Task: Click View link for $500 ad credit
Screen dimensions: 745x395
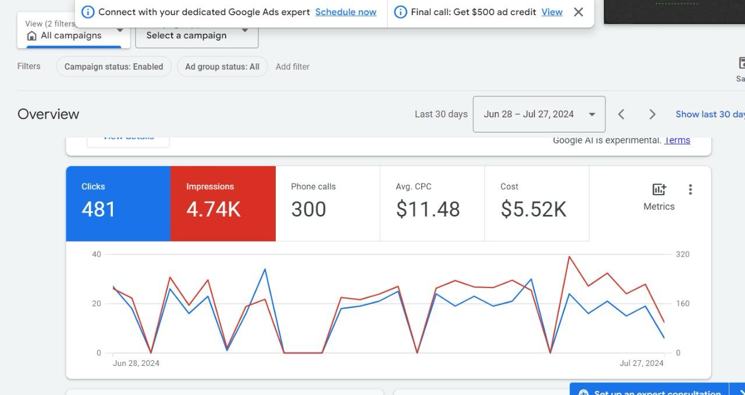Action: [552, 12]
